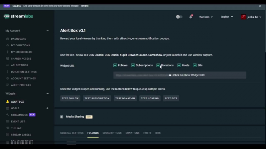Screen dimensions: 266x149
Task: Click the Dashboard sidebar icon
Action: pos(7,39)
